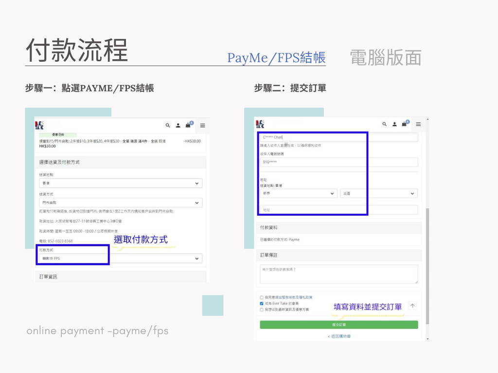Open the 門市自取 delivery method dropdown
Viewport: 498px width, 373px height.
point(121,203)
